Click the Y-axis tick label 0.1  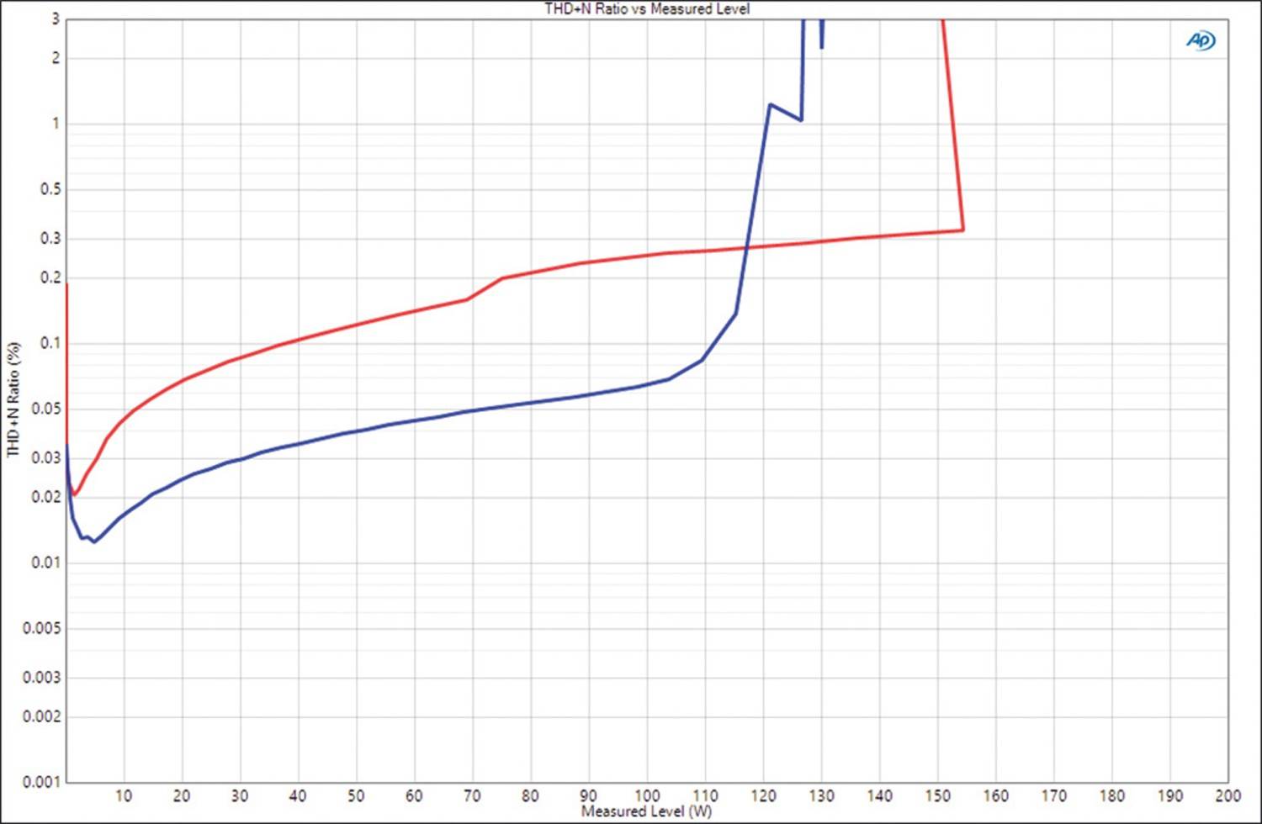click(50, 343)
